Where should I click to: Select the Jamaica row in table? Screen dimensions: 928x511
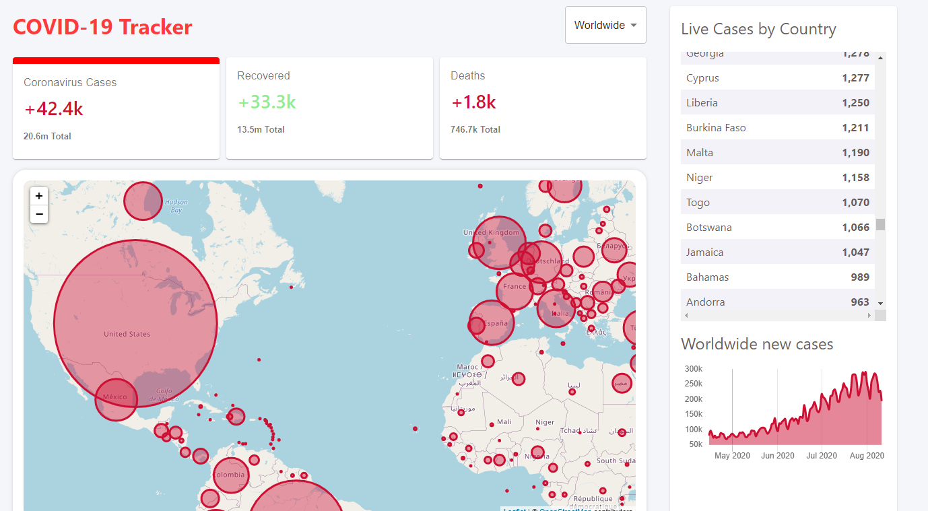[778, 252]
